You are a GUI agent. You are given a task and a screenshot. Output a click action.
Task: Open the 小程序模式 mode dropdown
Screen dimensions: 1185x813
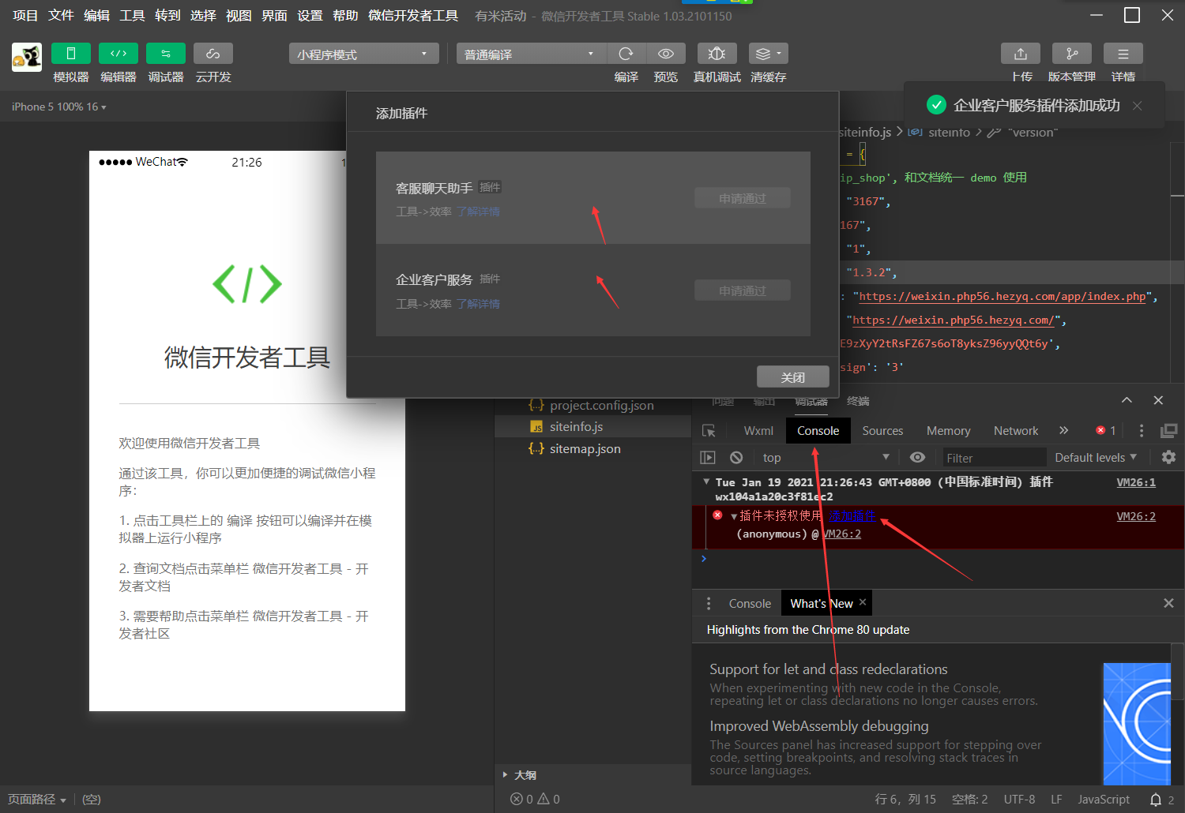pyautogui.click(x=363, y=54)
